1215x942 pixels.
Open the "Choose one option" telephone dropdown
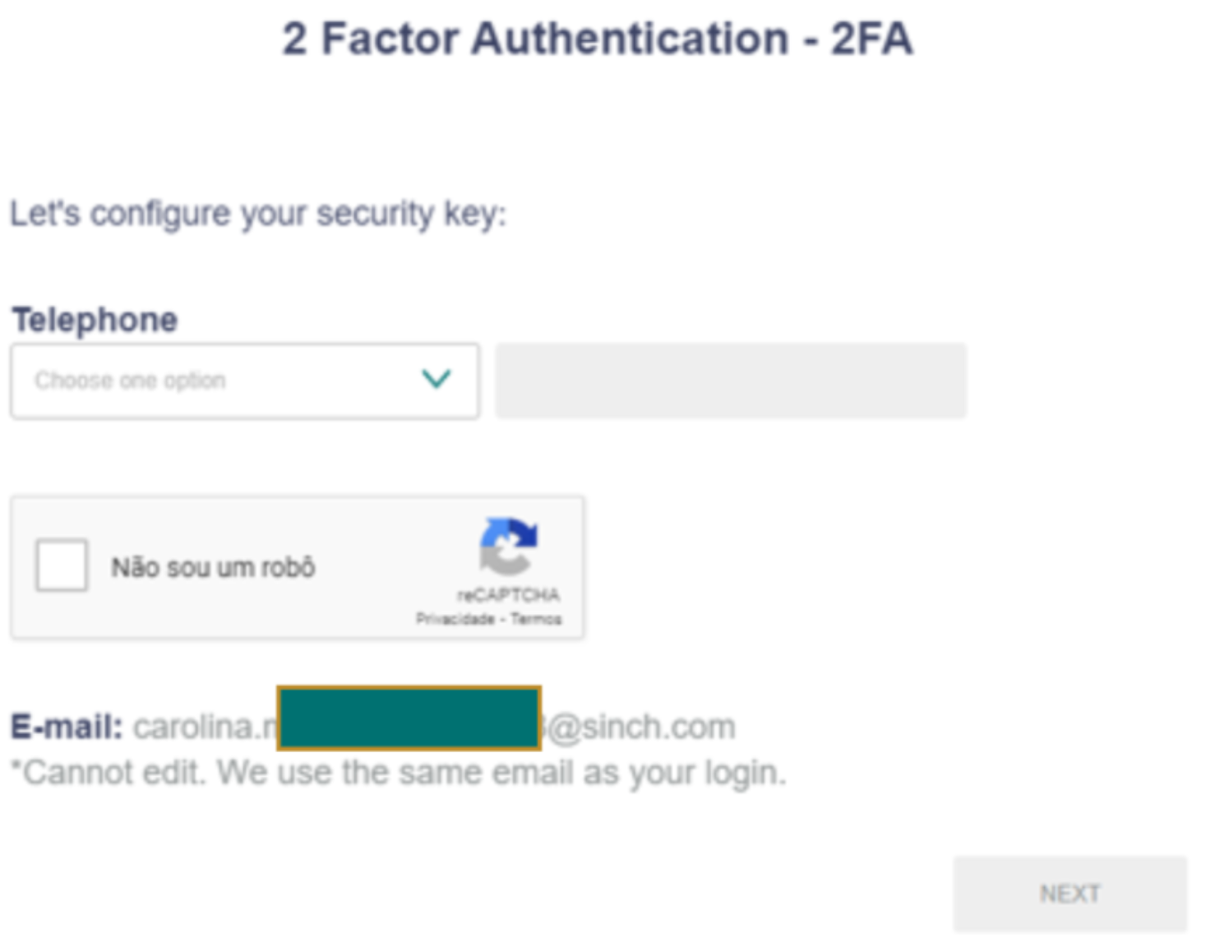click(244, 381)
